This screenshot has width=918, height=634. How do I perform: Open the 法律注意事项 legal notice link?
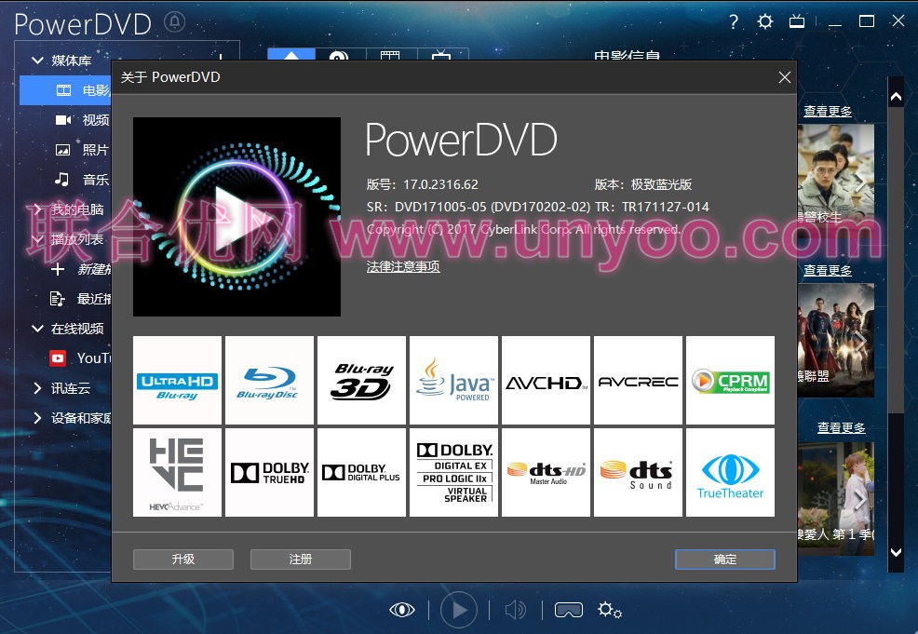click(x=403, y=267)
